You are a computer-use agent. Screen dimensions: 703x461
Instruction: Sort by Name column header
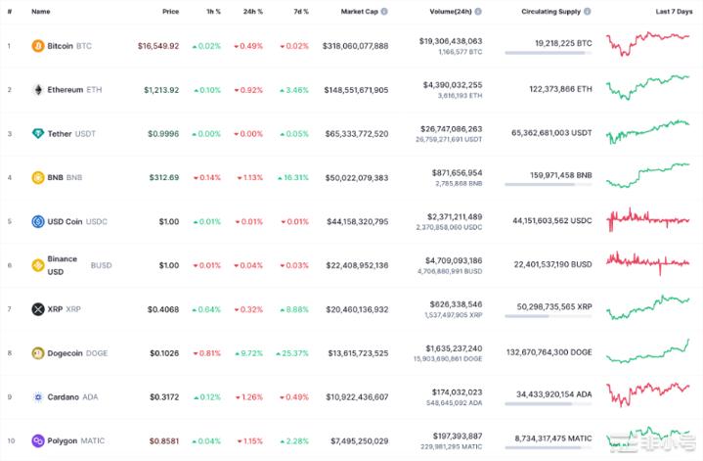coord(40,12)
